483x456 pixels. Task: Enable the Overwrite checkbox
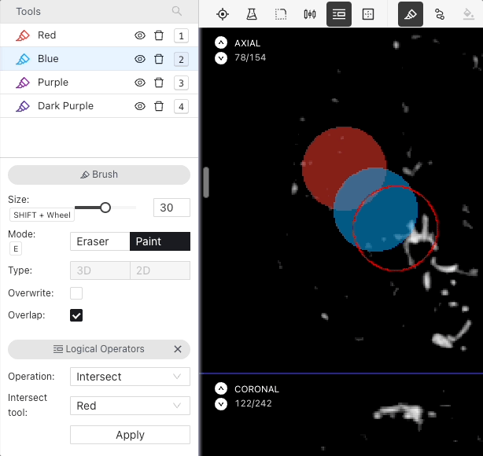[76, 293]
